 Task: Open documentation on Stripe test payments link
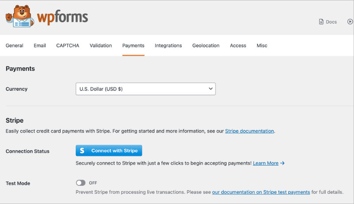(261, 192)
